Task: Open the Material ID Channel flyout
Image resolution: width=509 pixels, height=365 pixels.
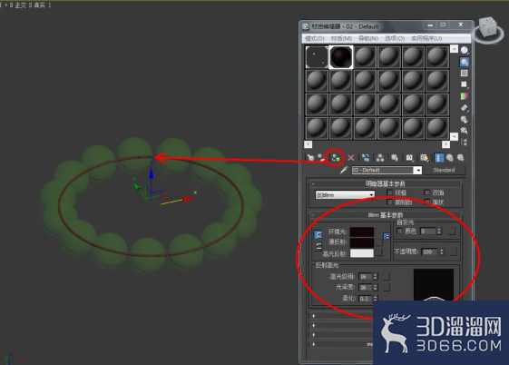Action: click(x=410, y=158)
